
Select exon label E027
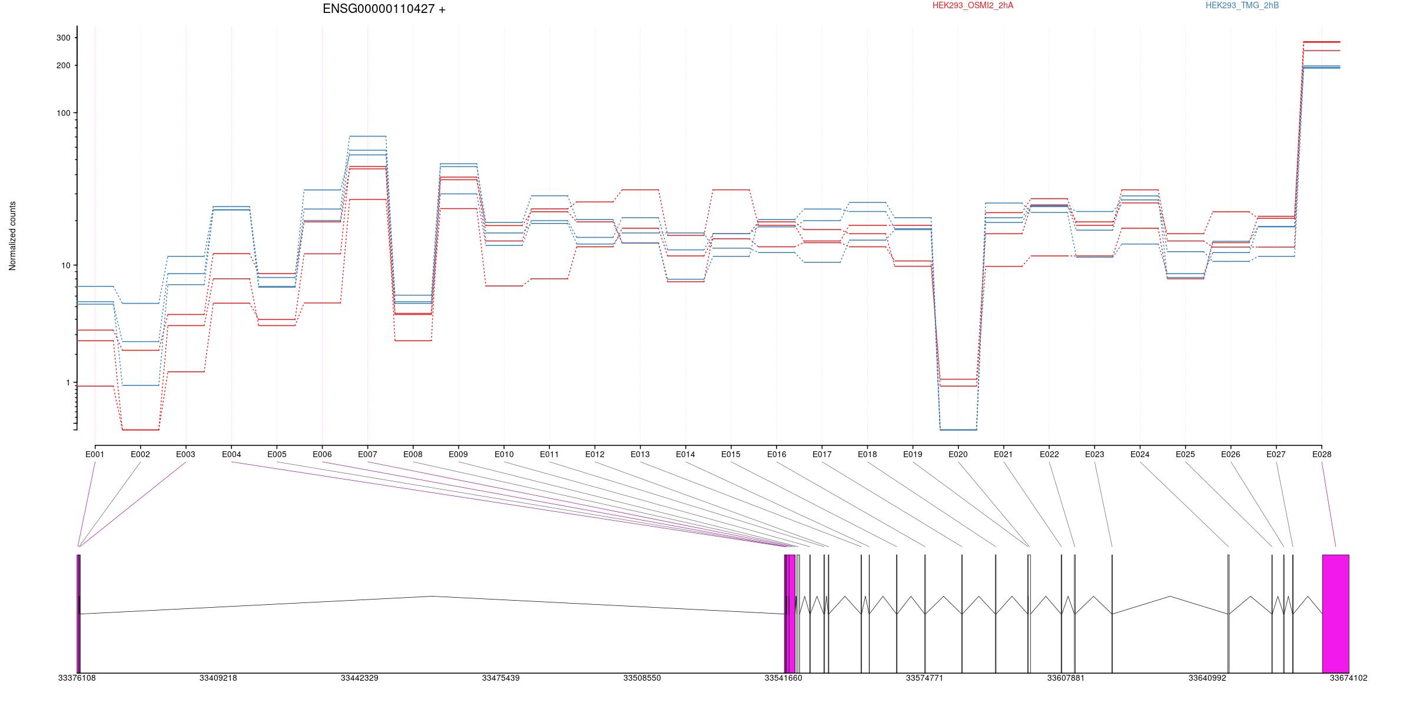click(x=1276, y=454)
